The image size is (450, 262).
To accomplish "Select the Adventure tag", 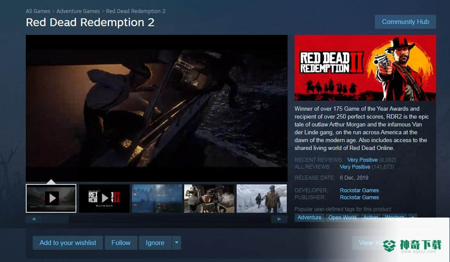I will (x=309, y=217).
